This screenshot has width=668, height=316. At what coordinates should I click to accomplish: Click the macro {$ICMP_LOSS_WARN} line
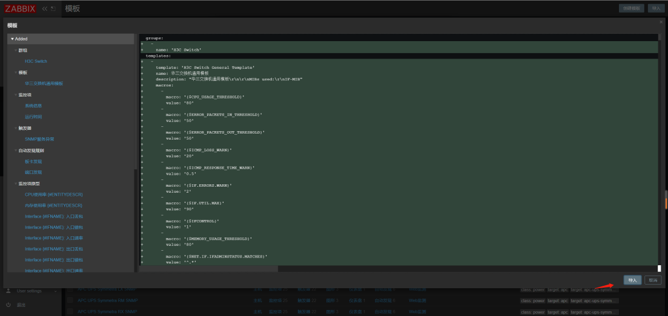pos(199,150)
